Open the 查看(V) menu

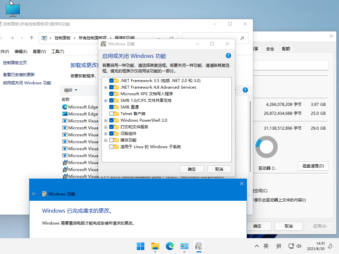[39, 51]
